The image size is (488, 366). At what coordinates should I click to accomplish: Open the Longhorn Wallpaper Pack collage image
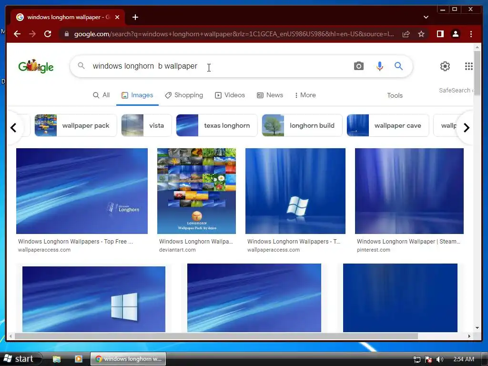[x=196, y=191]
